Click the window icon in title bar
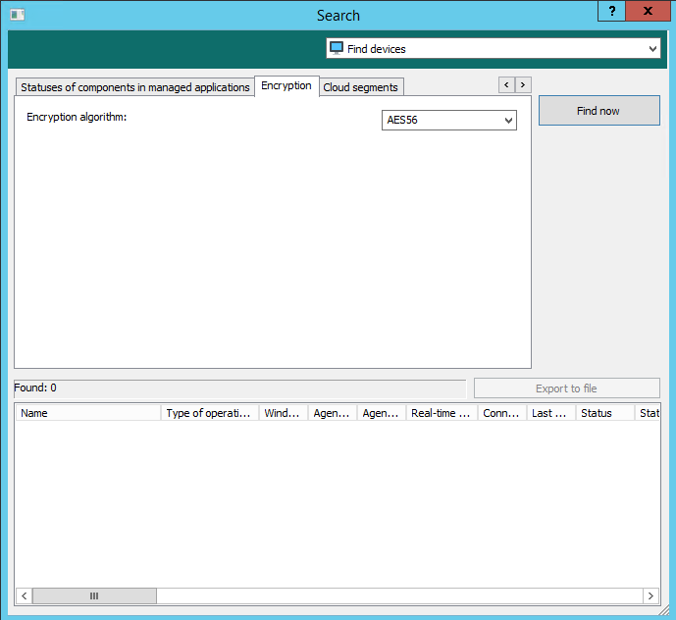Viewport: 676px width, 620px height. [17, 15]
